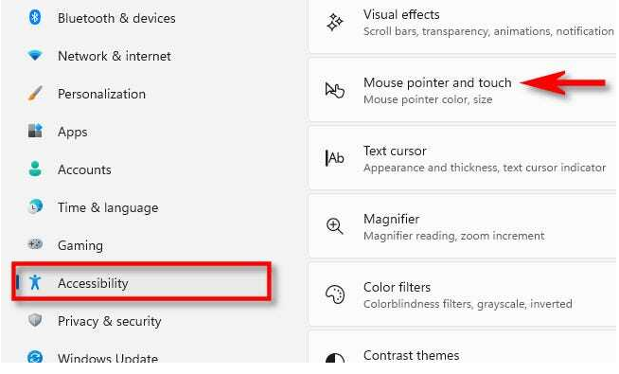The height and width of the screenshot is (374, 619).
Task: Open Mouse pointer and touch settings
Action: [x=463, y=91]
